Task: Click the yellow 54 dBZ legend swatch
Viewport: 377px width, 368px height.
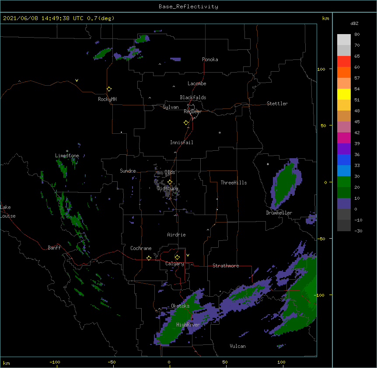Action: tap(344, 94)
